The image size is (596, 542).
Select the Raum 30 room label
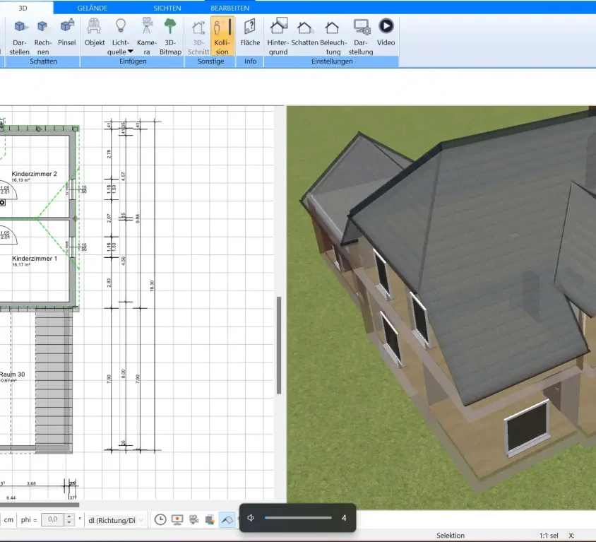(x=12, y=375)
